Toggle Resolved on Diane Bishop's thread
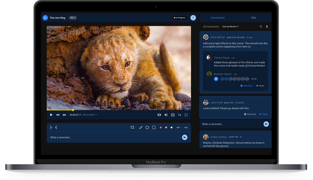313x180 pixels. pos(246,86)
